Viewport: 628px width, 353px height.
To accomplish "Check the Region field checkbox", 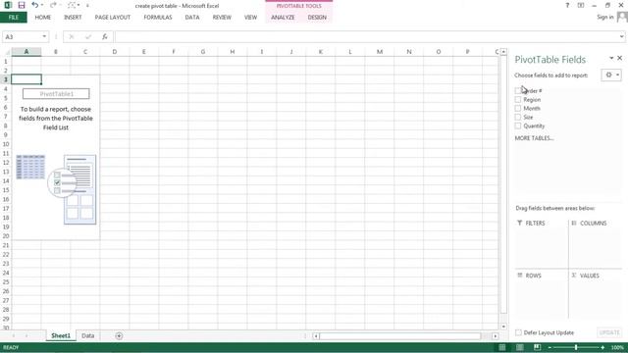I will tap(518, 100).
